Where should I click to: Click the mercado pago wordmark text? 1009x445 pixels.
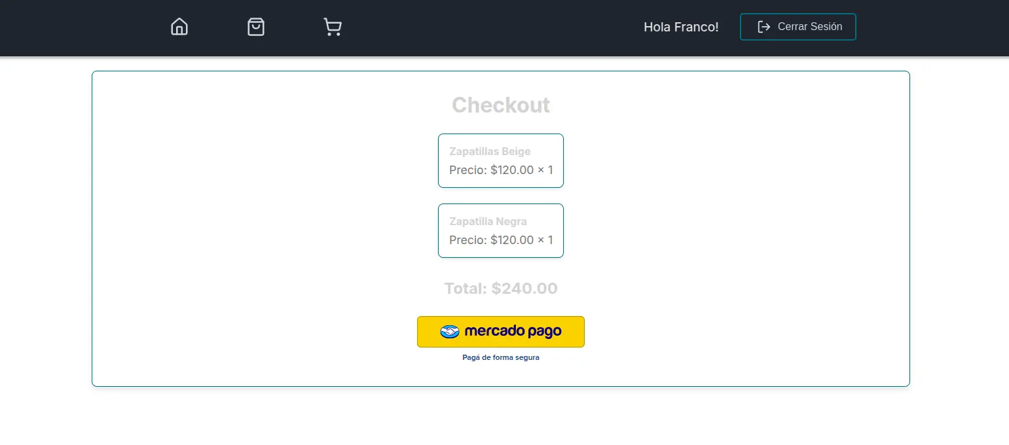click(x=513, y=332)
